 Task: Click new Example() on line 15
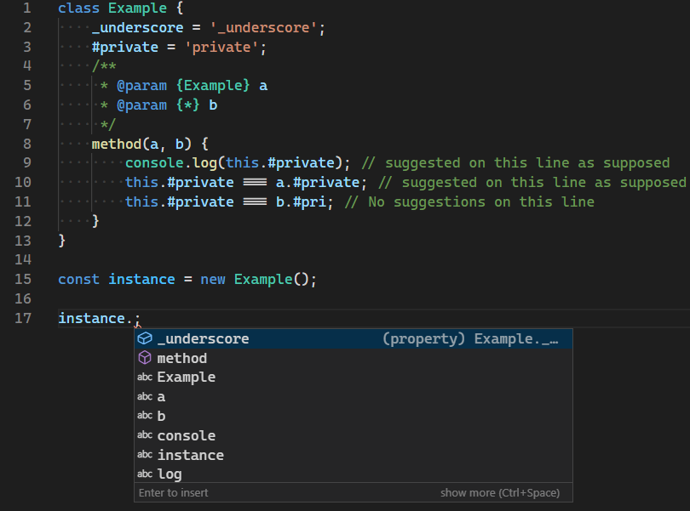pyautogui.click(x=247, y=279)
